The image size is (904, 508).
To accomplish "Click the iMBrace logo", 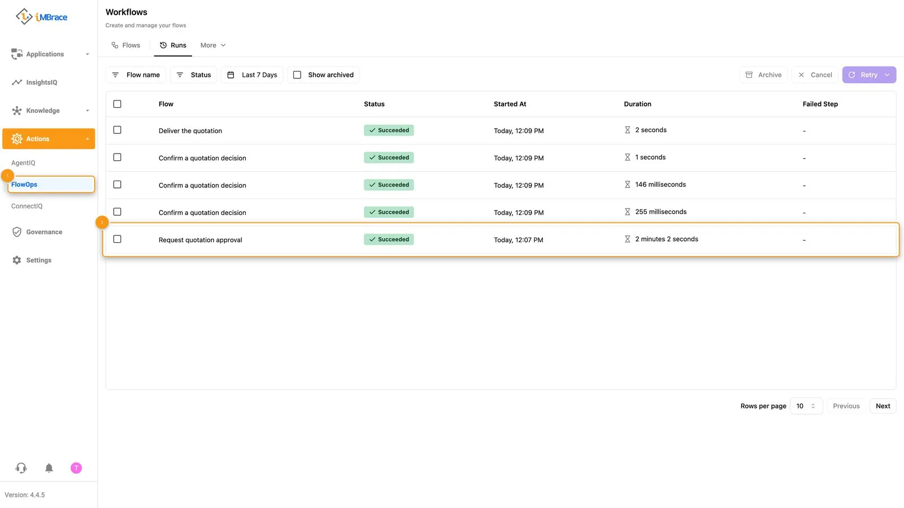I will click(41, 17).
